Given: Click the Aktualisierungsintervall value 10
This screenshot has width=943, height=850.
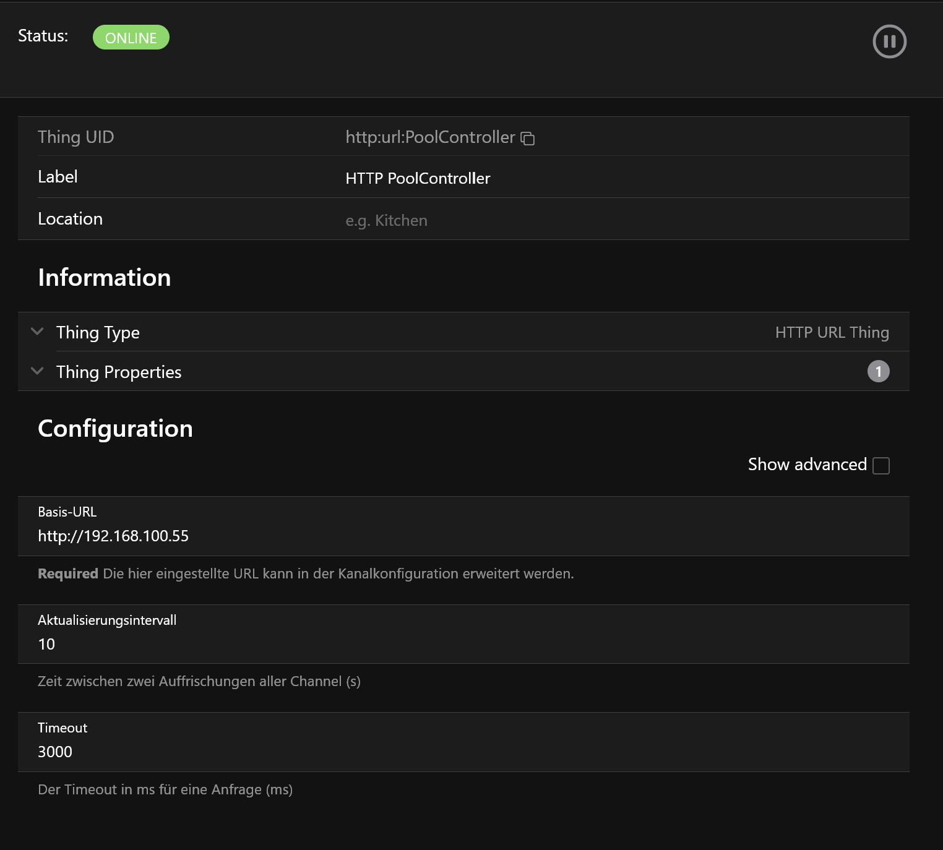Looking at the screenshot, I should (x=46, y=644).
